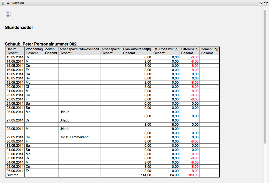
Task: Click the Summe row label
Action: pos(12,175)
